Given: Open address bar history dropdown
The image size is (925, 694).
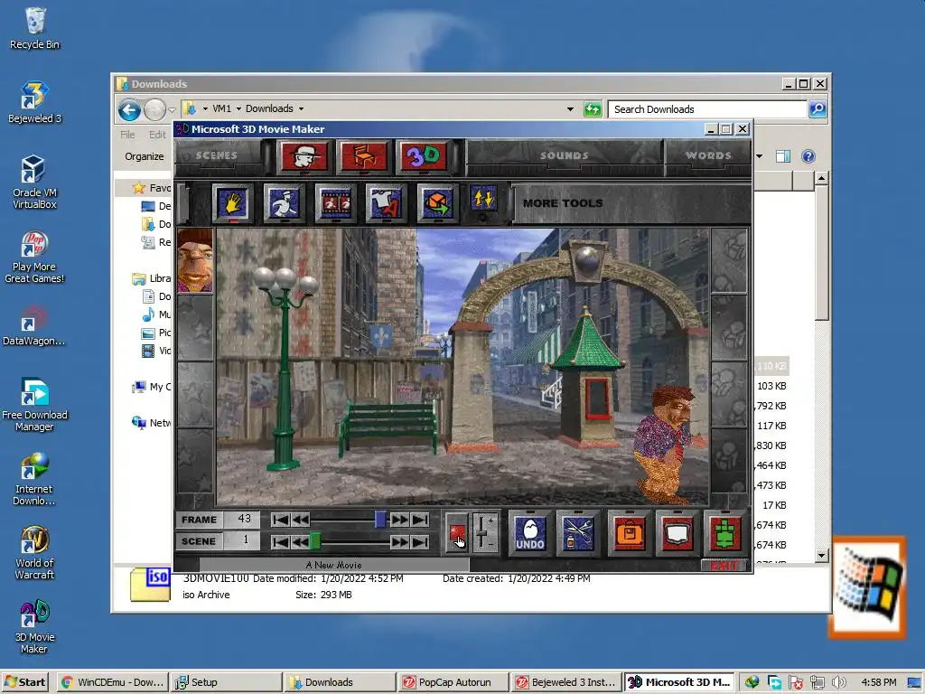Looking at the screenshot, I should 570,109.
